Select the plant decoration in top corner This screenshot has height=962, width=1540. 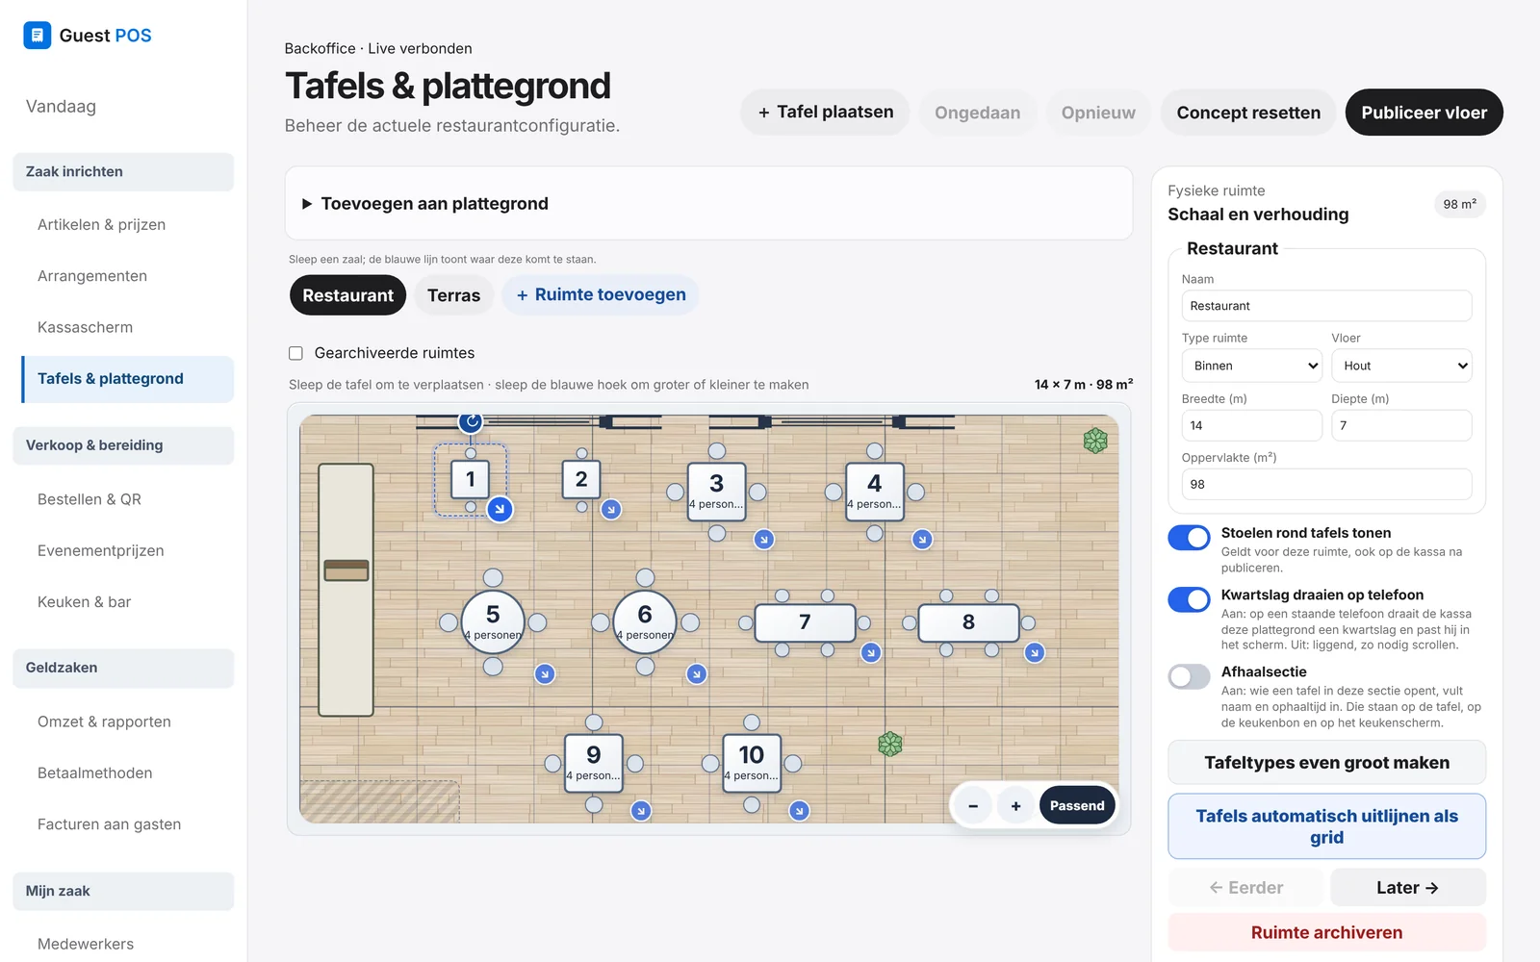pos(1095,441)
